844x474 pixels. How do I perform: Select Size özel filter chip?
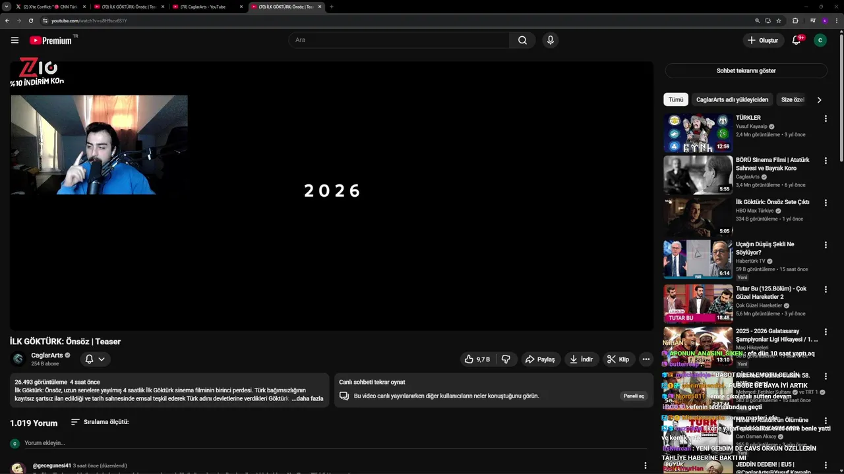pyautogui.click(x=792, y=100)
